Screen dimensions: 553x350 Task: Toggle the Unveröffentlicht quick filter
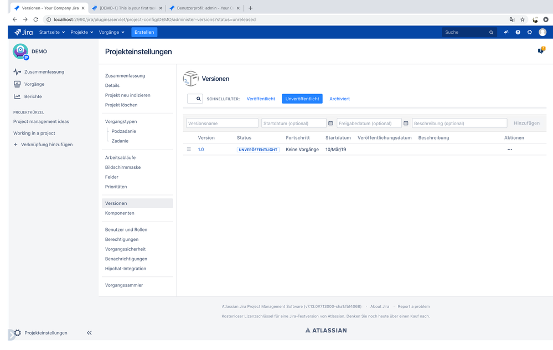click(x=302, y=99)
